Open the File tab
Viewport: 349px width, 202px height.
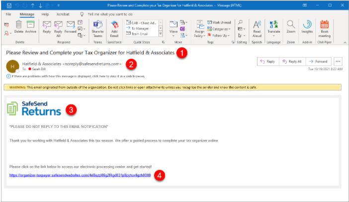[x=8, y=14]
